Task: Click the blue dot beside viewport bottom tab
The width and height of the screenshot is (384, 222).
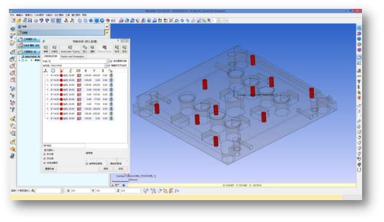Action: (124, 185)
